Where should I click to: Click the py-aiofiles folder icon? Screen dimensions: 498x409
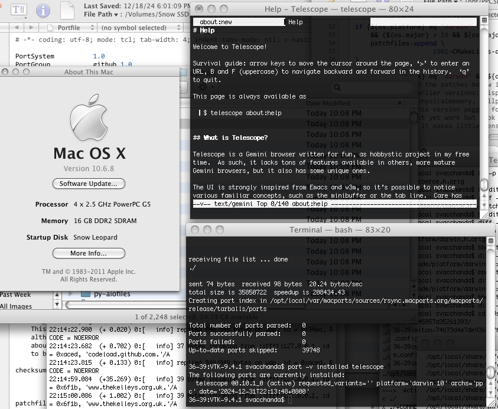click(x=86, y=294)
